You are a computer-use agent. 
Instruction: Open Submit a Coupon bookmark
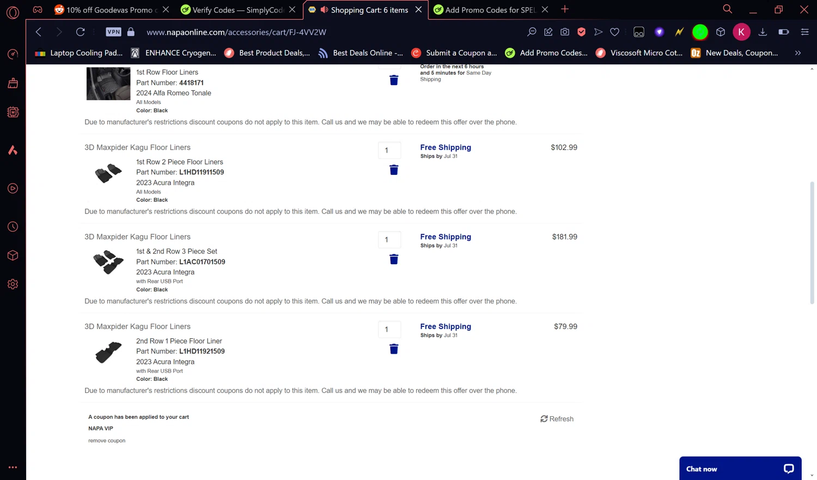click(455, 53)
